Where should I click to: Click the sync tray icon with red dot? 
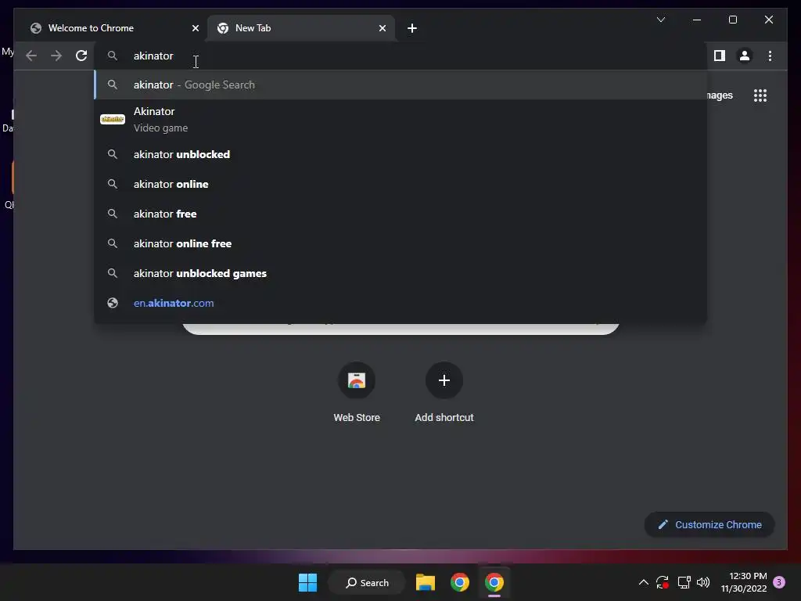(663, 582)
